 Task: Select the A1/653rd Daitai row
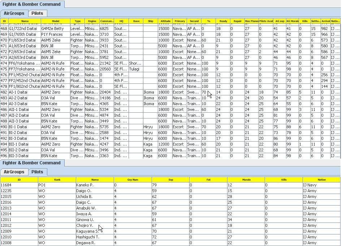(170, 46)
